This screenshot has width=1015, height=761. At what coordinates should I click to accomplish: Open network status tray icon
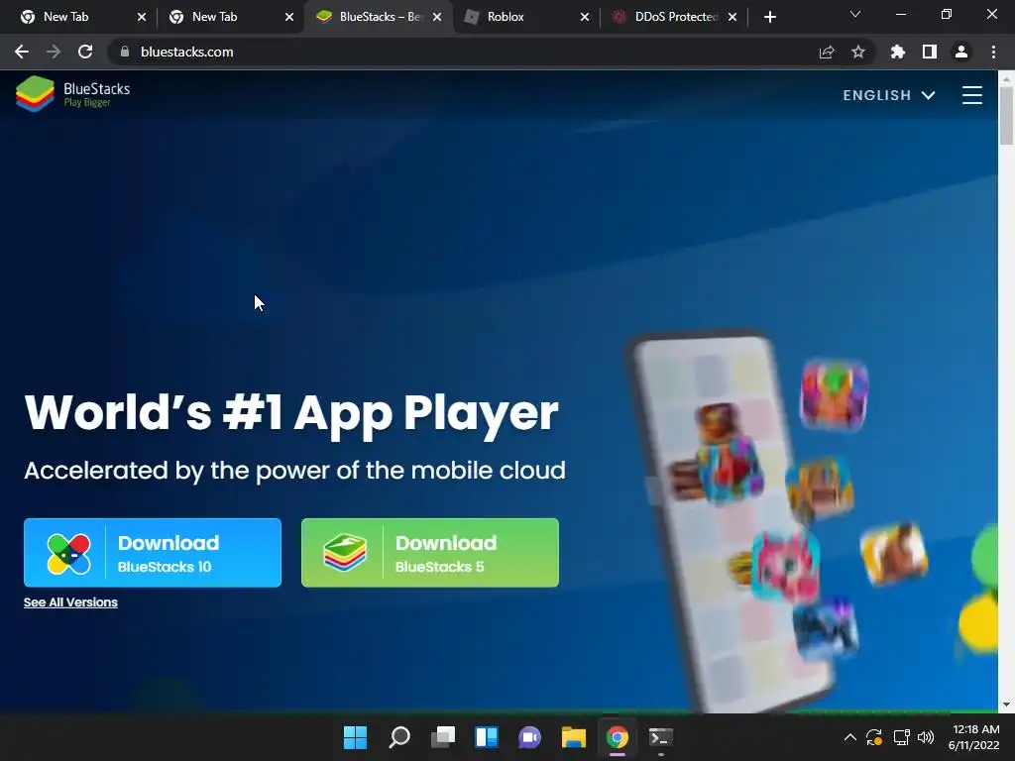[901, 737]
